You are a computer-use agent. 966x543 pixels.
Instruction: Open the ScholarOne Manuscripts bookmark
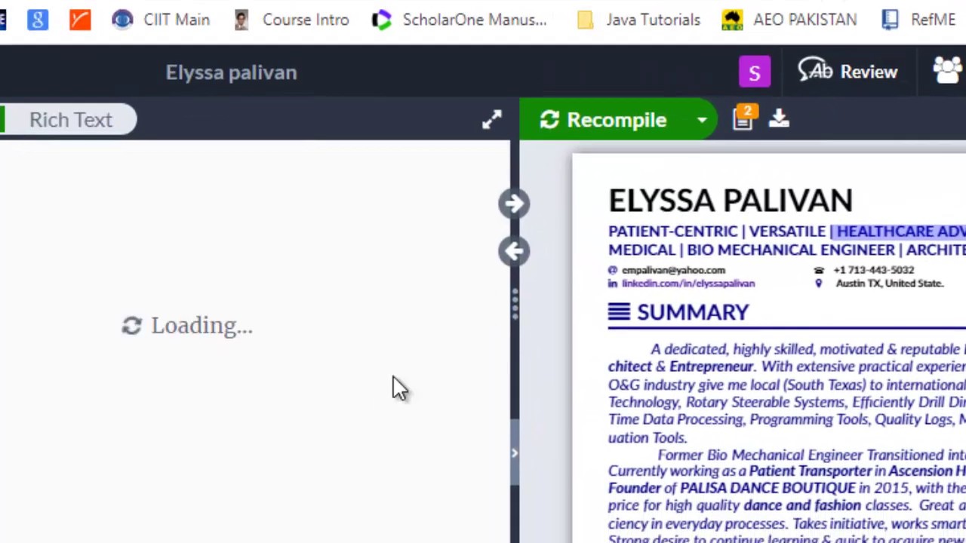(x=460, y=20)
